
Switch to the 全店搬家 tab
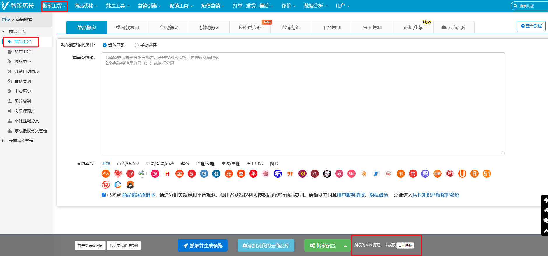[168, 28]
